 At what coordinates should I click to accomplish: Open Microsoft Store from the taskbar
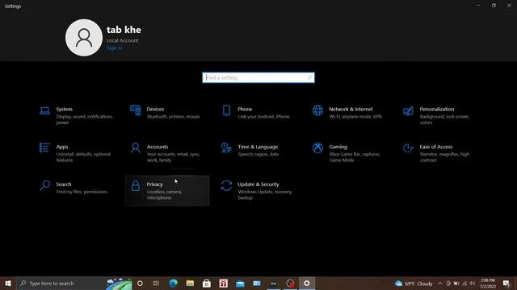point(207,283)
